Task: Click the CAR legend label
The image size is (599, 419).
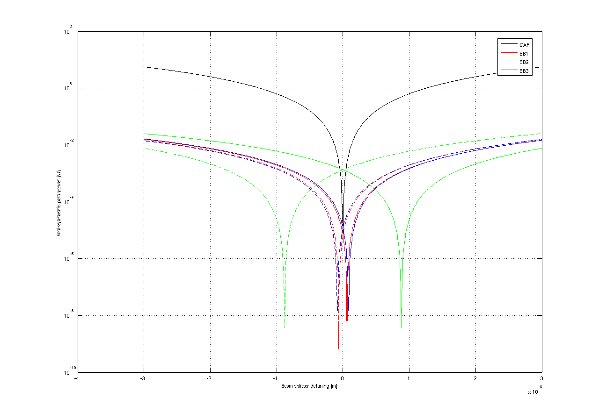Action: pos(524,45)
